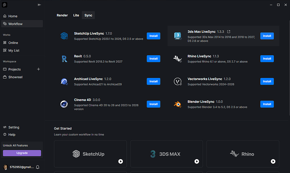Go to Home in sidebar
The height and width of the screenshot is (173, 290).
[22, 16]
